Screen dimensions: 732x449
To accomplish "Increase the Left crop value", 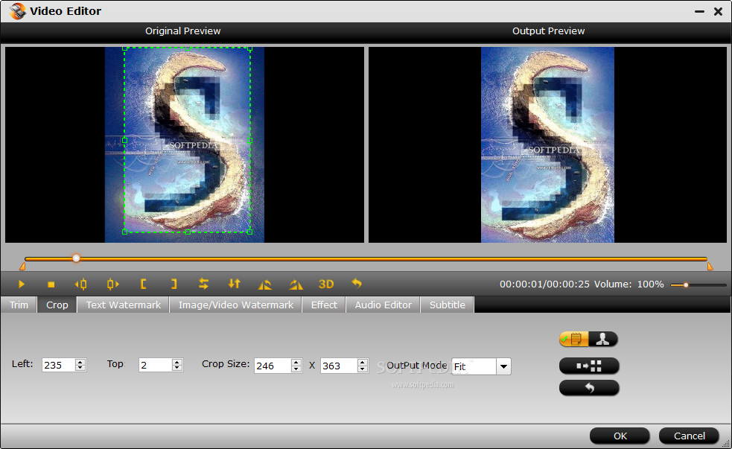I will pos(80,362).
